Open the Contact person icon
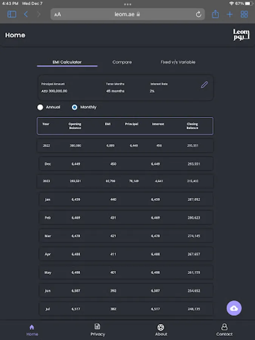 click(x=224, y=327)
